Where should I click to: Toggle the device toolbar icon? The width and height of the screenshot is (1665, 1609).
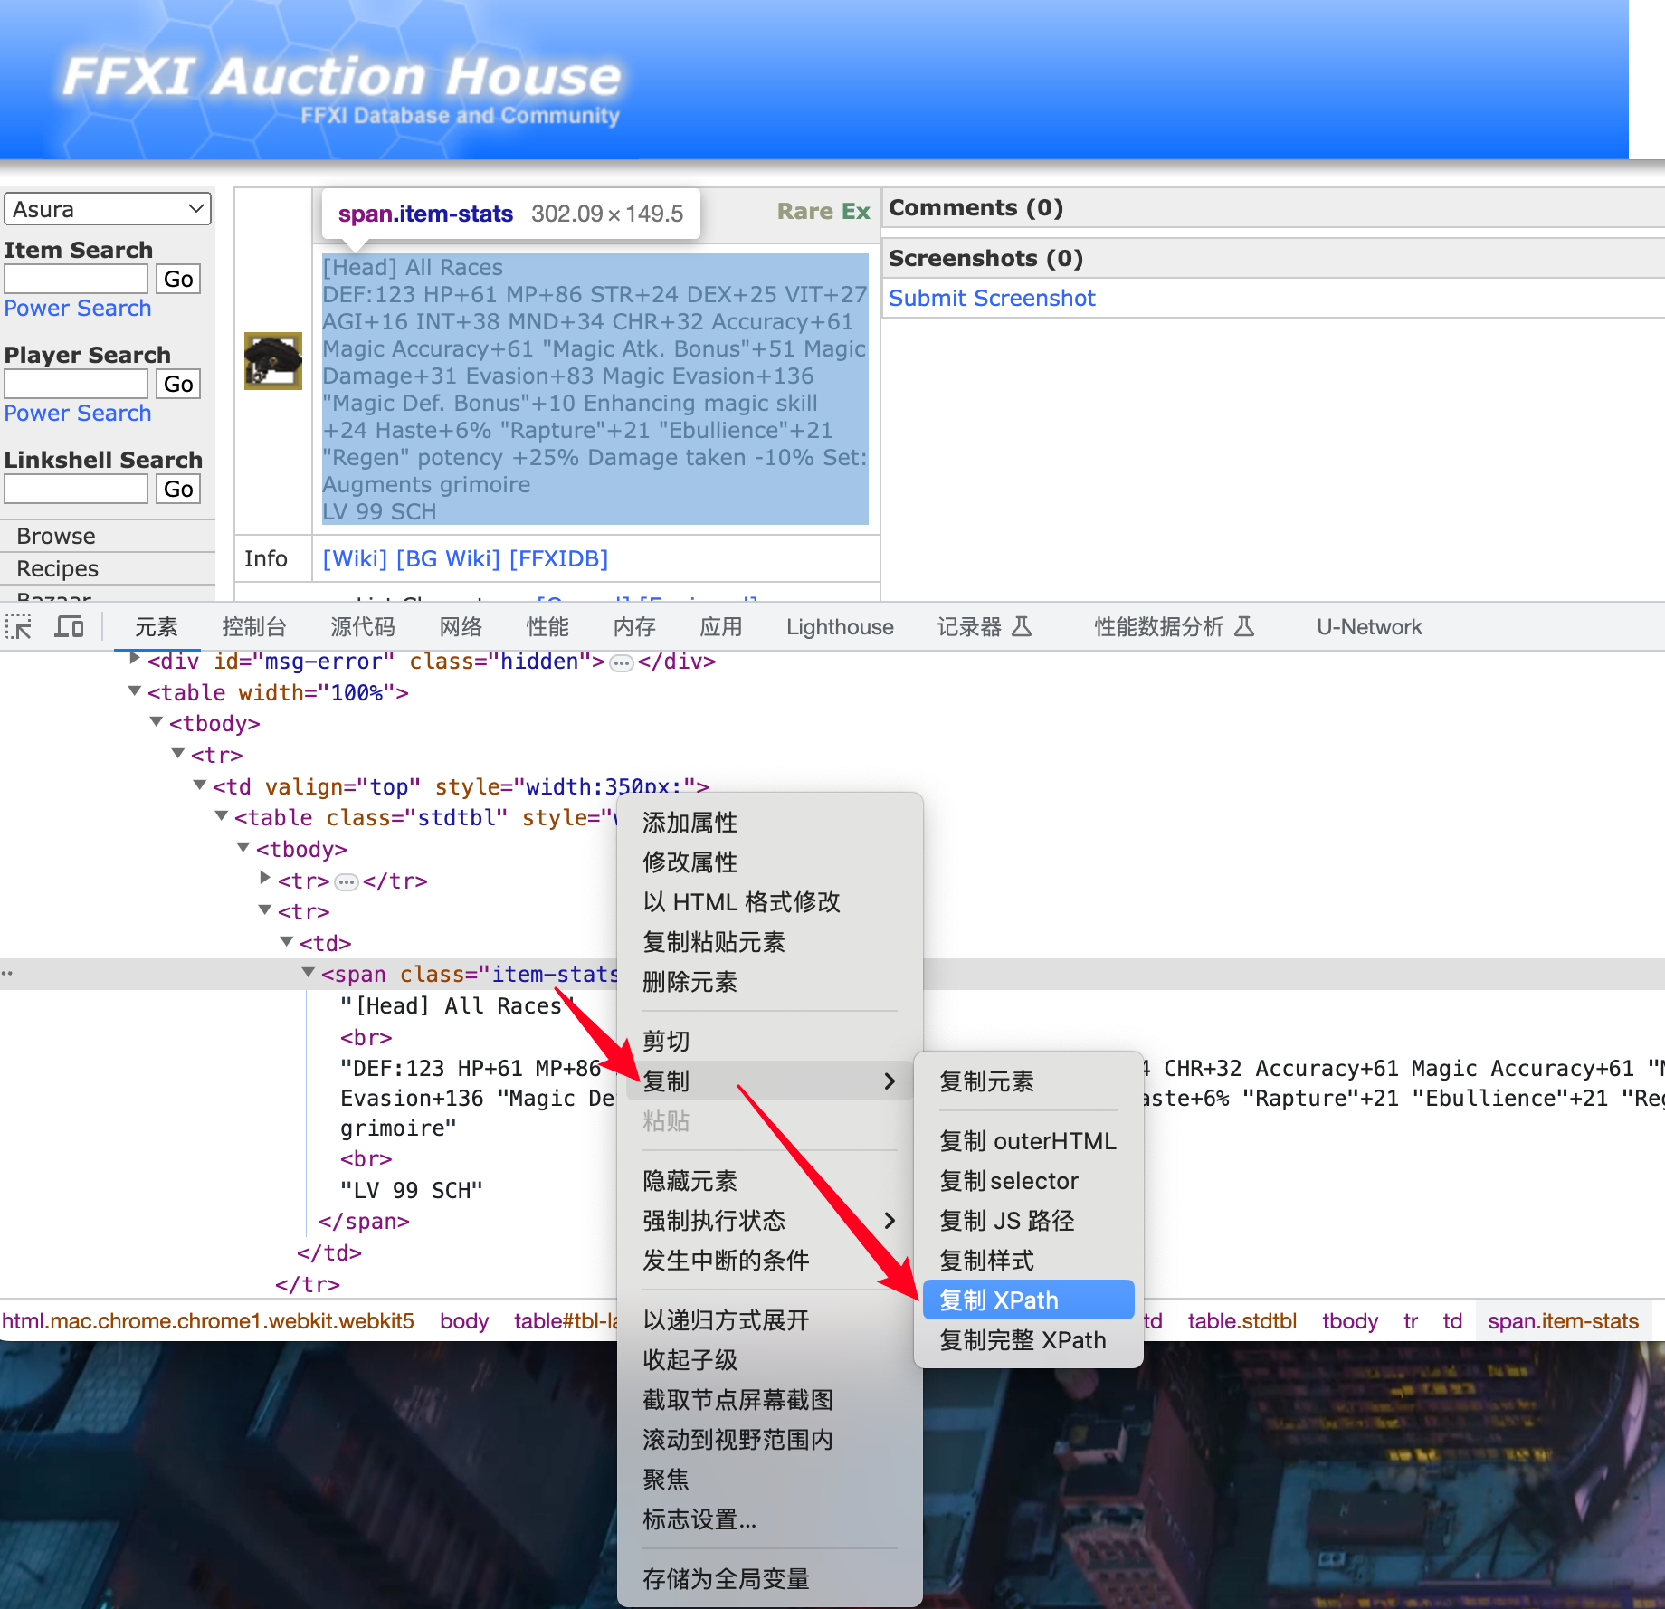pyautogui.click(x=69, y=626)
